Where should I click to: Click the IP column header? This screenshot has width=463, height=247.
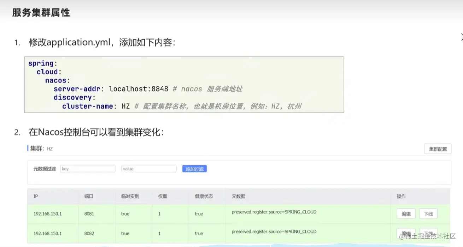click(36, 196)
